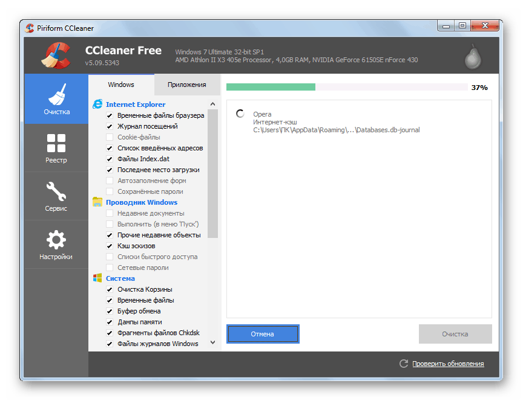This screenshot has height=401, width=523.
Task: Select the Windows tab
Action: pos(121,85)
